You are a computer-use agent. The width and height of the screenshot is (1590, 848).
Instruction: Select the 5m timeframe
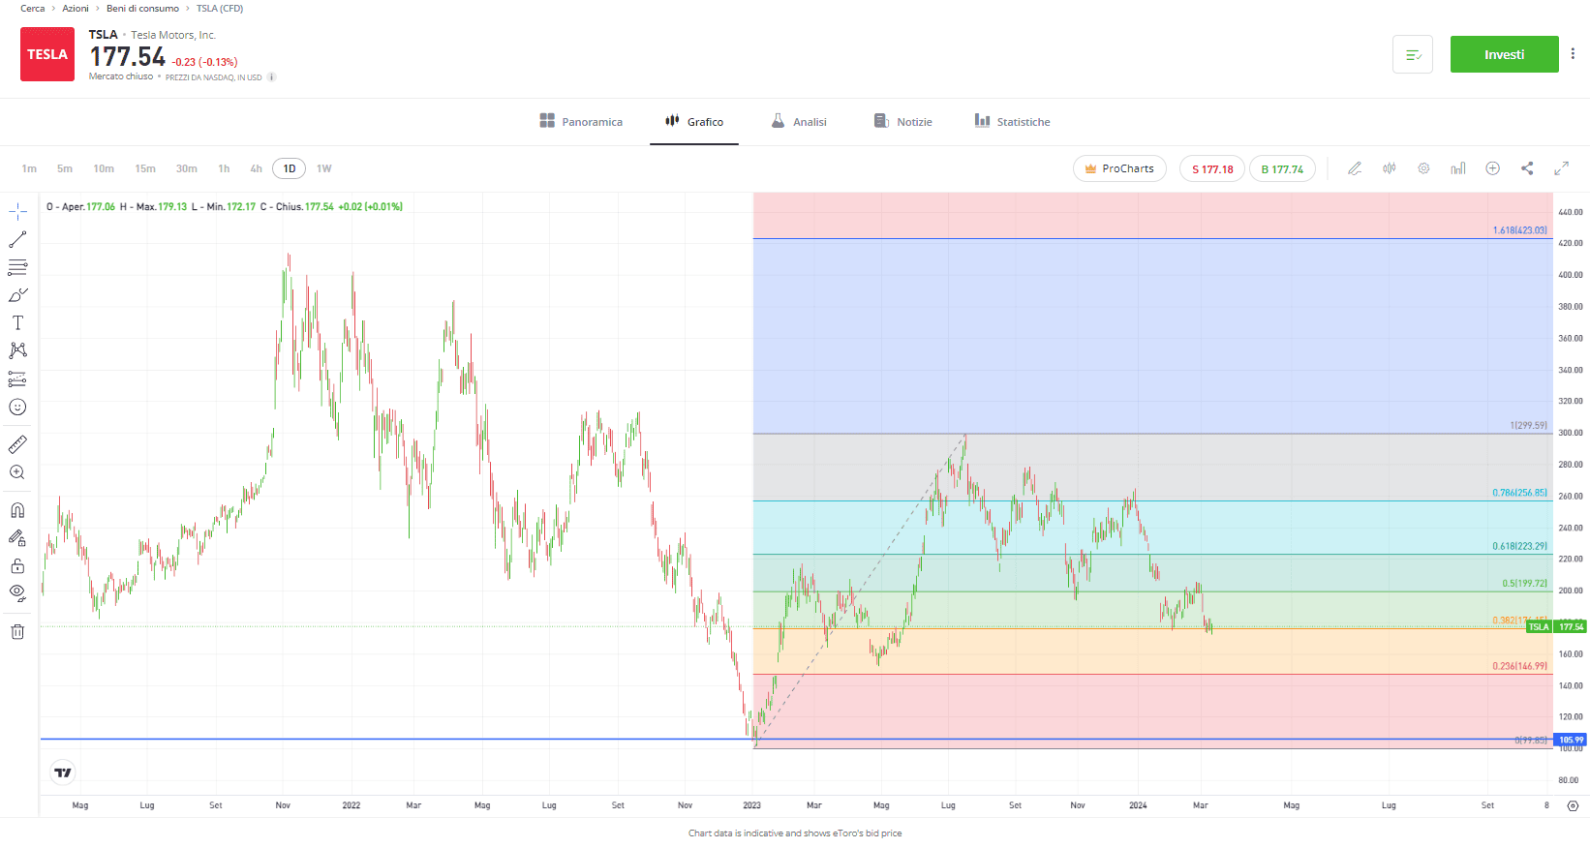tap(65, 168)
